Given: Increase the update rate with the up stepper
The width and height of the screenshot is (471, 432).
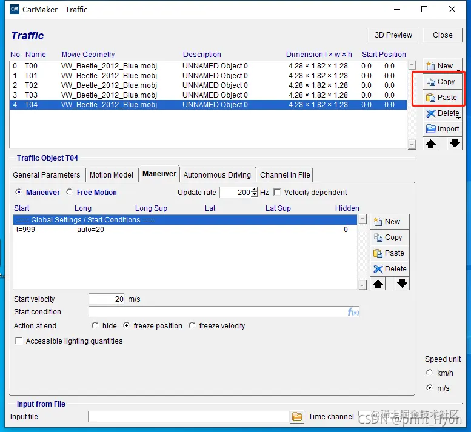Looking at the screenshot, I should (x=255, y=190).
